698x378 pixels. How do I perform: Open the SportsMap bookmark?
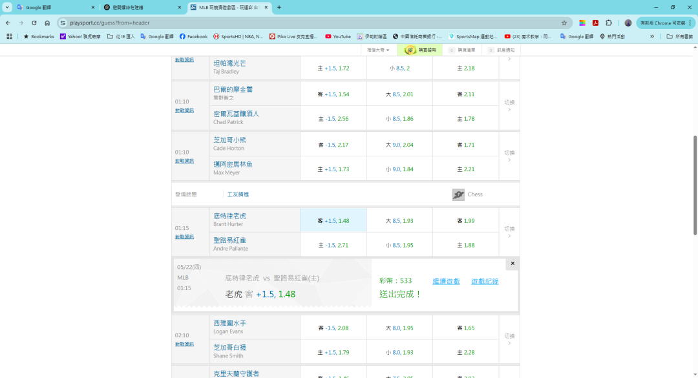click(x=472, y=37)
